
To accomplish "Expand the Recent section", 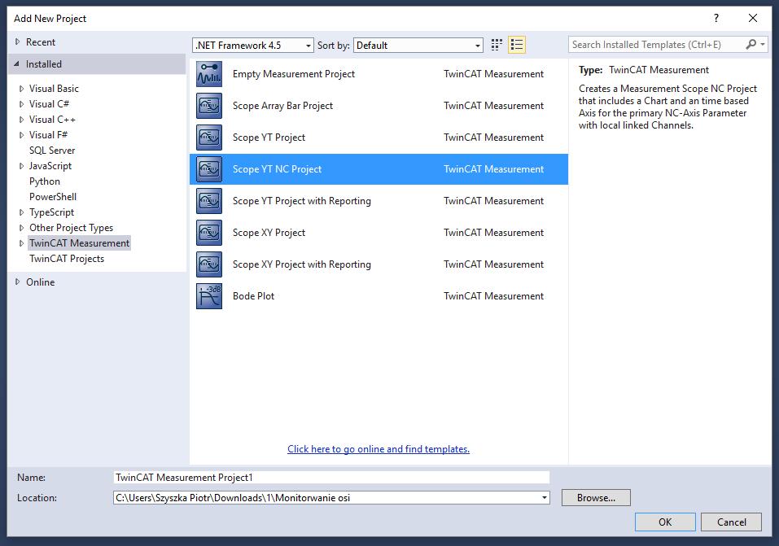I will pos(17,42).
